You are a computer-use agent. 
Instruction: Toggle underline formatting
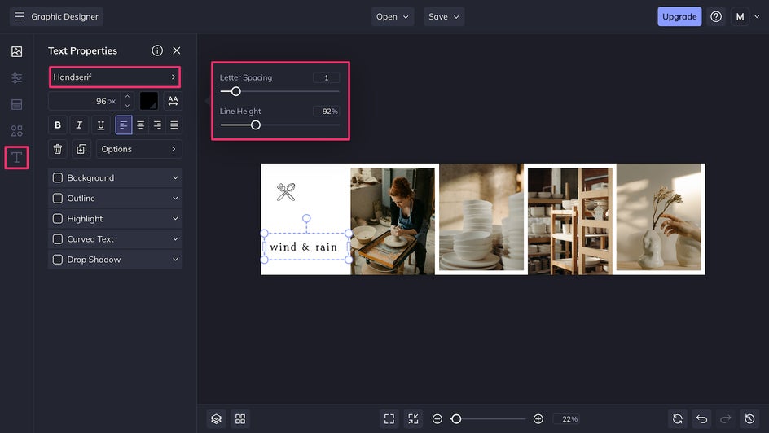pos(100,125)
